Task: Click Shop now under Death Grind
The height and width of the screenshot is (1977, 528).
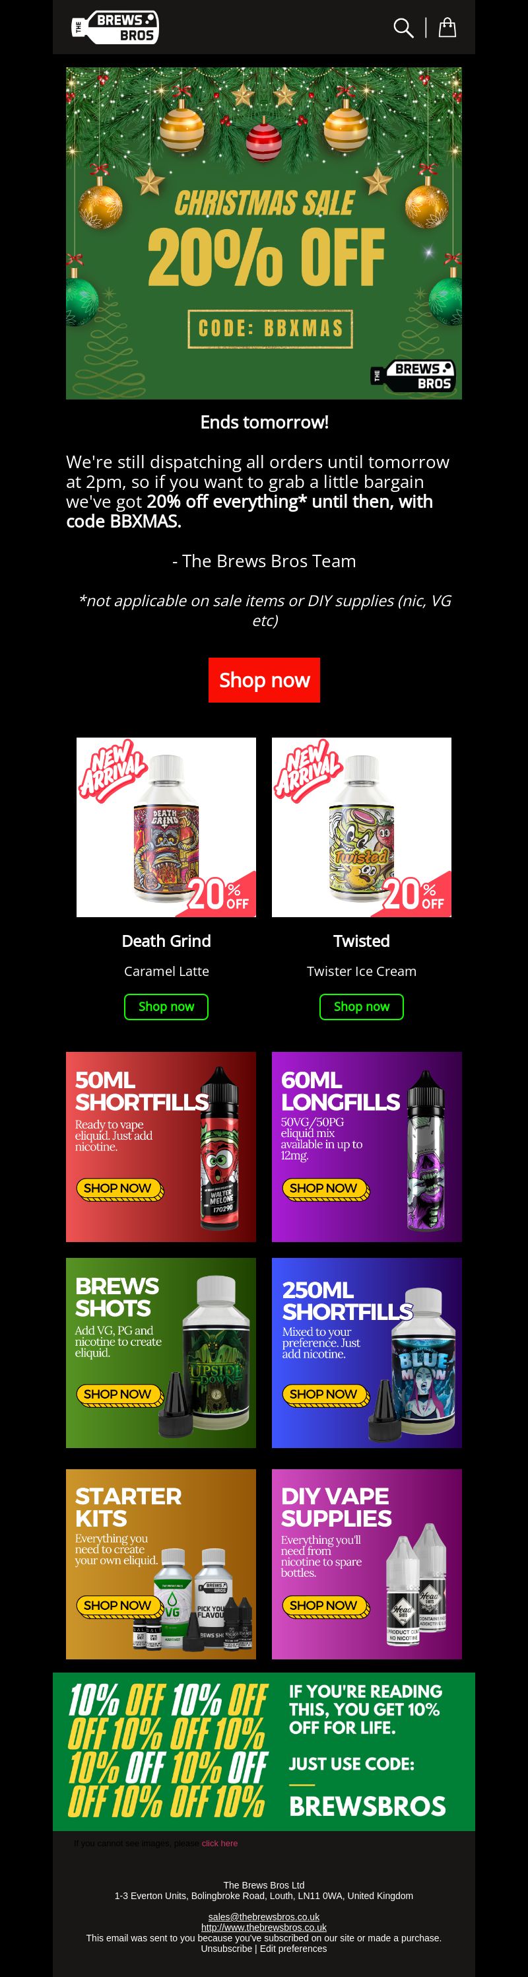Action: tap(166, 1006)
